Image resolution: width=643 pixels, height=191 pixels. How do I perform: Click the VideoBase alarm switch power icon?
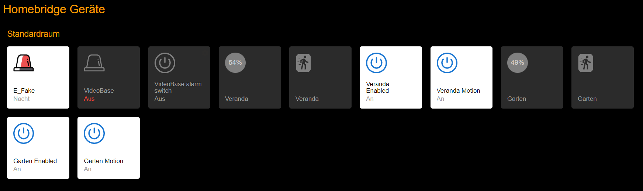point(165,63)
